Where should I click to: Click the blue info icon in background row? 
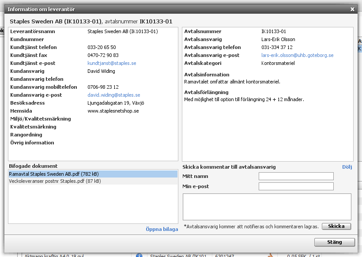139,255
